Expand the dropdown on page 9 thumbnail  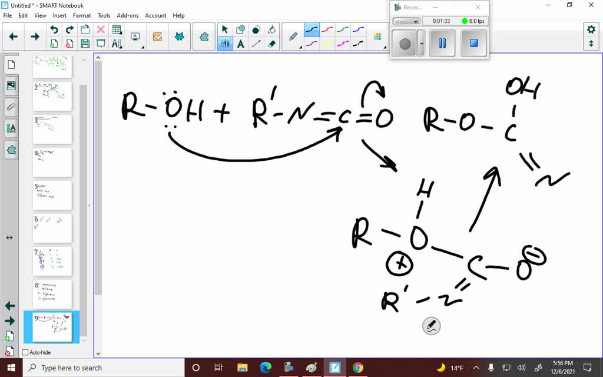67,316
